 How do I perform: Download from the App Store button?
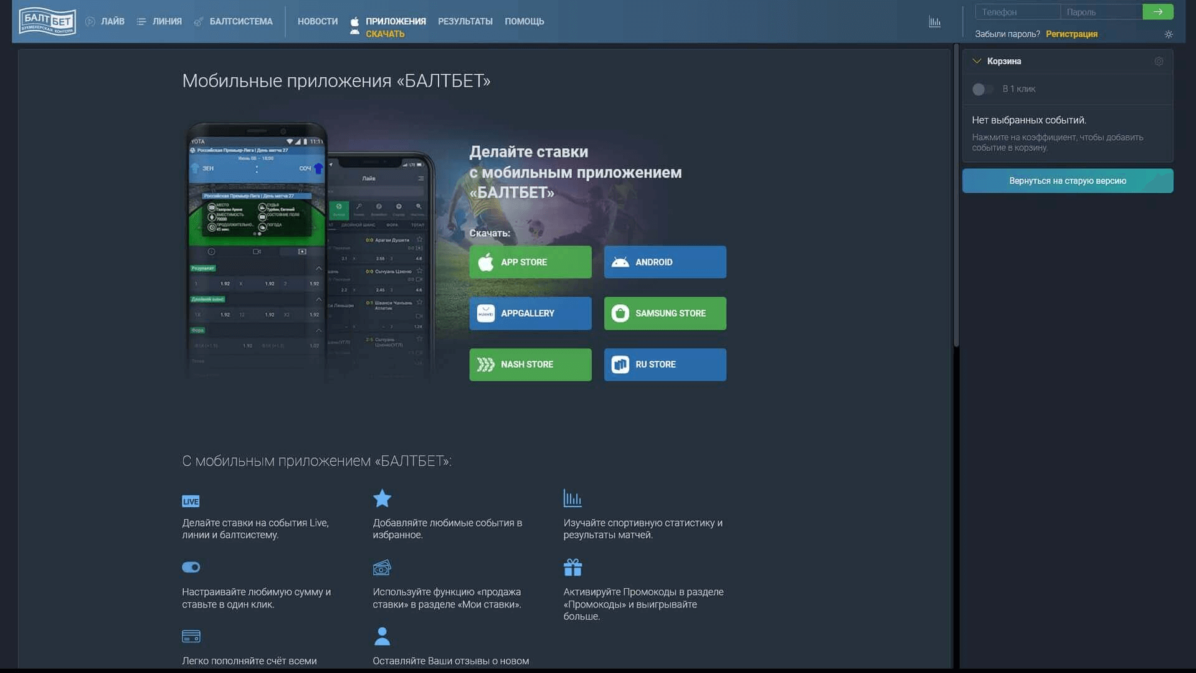pos(530,262)
